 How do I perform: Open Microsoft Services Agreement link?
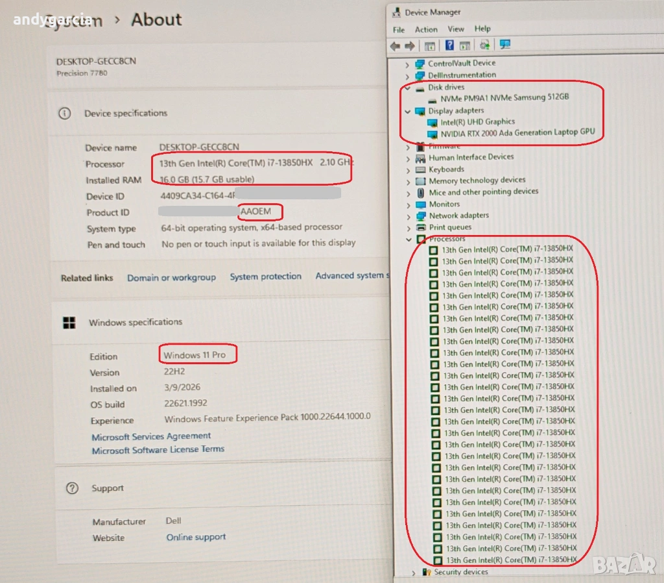pyautogui.click(x=151, y=436)
